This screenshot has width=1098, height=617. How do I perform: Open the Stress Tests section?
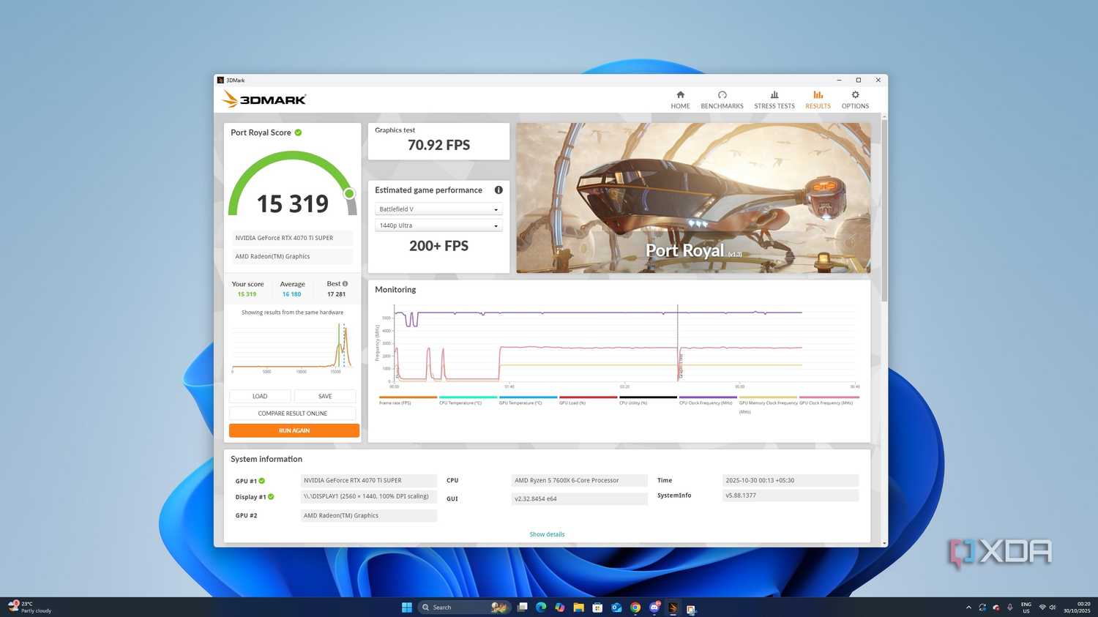(x=774, y=100)
